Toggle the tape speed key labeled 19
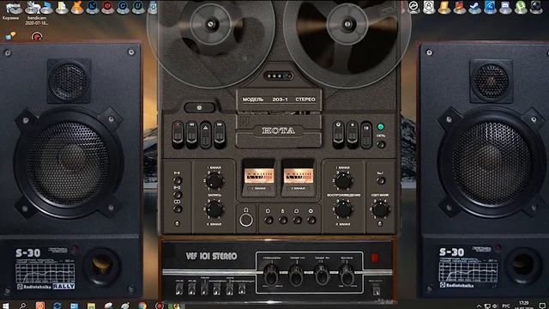The image size is (549, 309). pos(366,135)
